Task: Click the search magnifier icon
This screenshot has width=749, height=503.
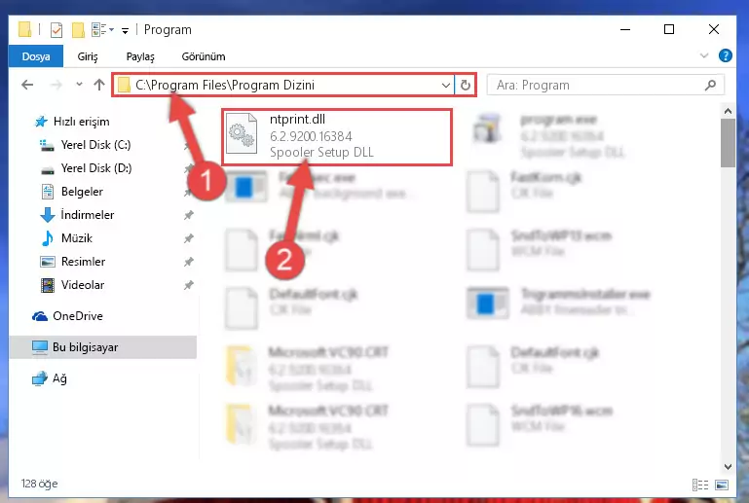Action: 710,85
